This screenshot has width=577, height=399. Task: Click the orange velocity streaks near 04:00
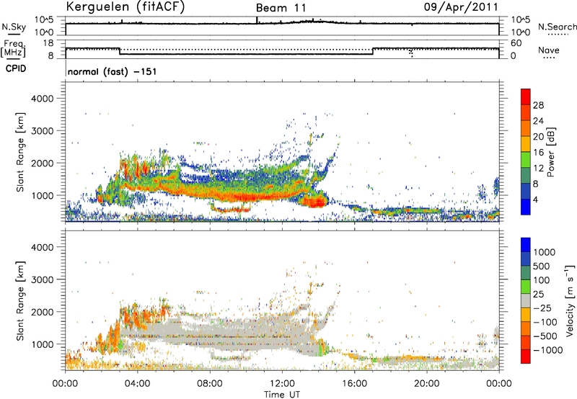pos(138,316)
